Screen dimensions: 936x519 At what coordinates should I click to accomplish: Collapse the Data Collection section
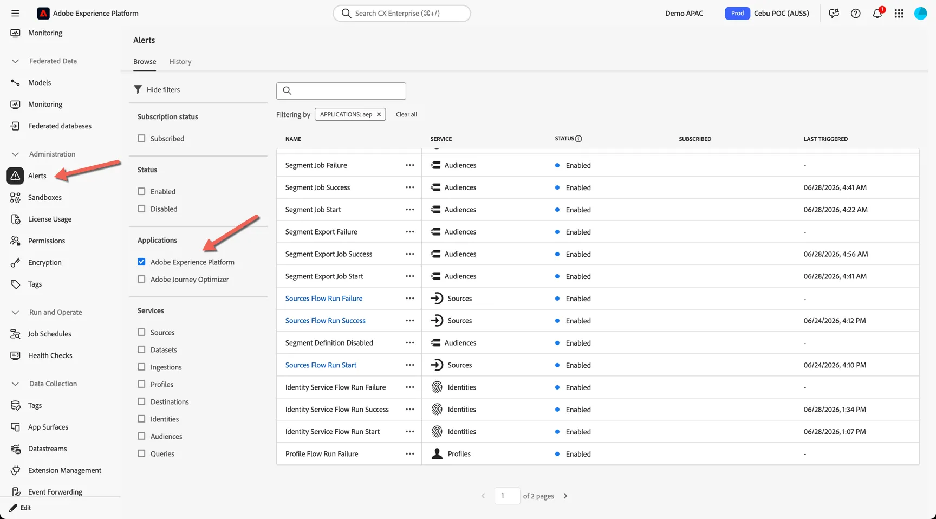pos(15,384)
